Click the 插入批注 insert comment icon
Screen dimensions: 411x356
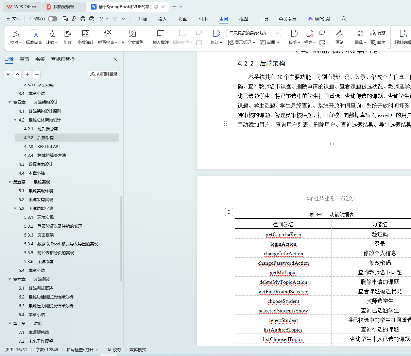(160, 34)
